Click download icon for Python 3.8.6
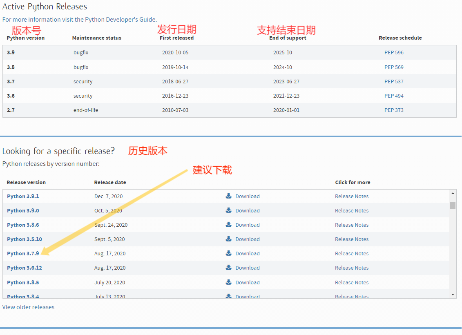 (228, 225)
